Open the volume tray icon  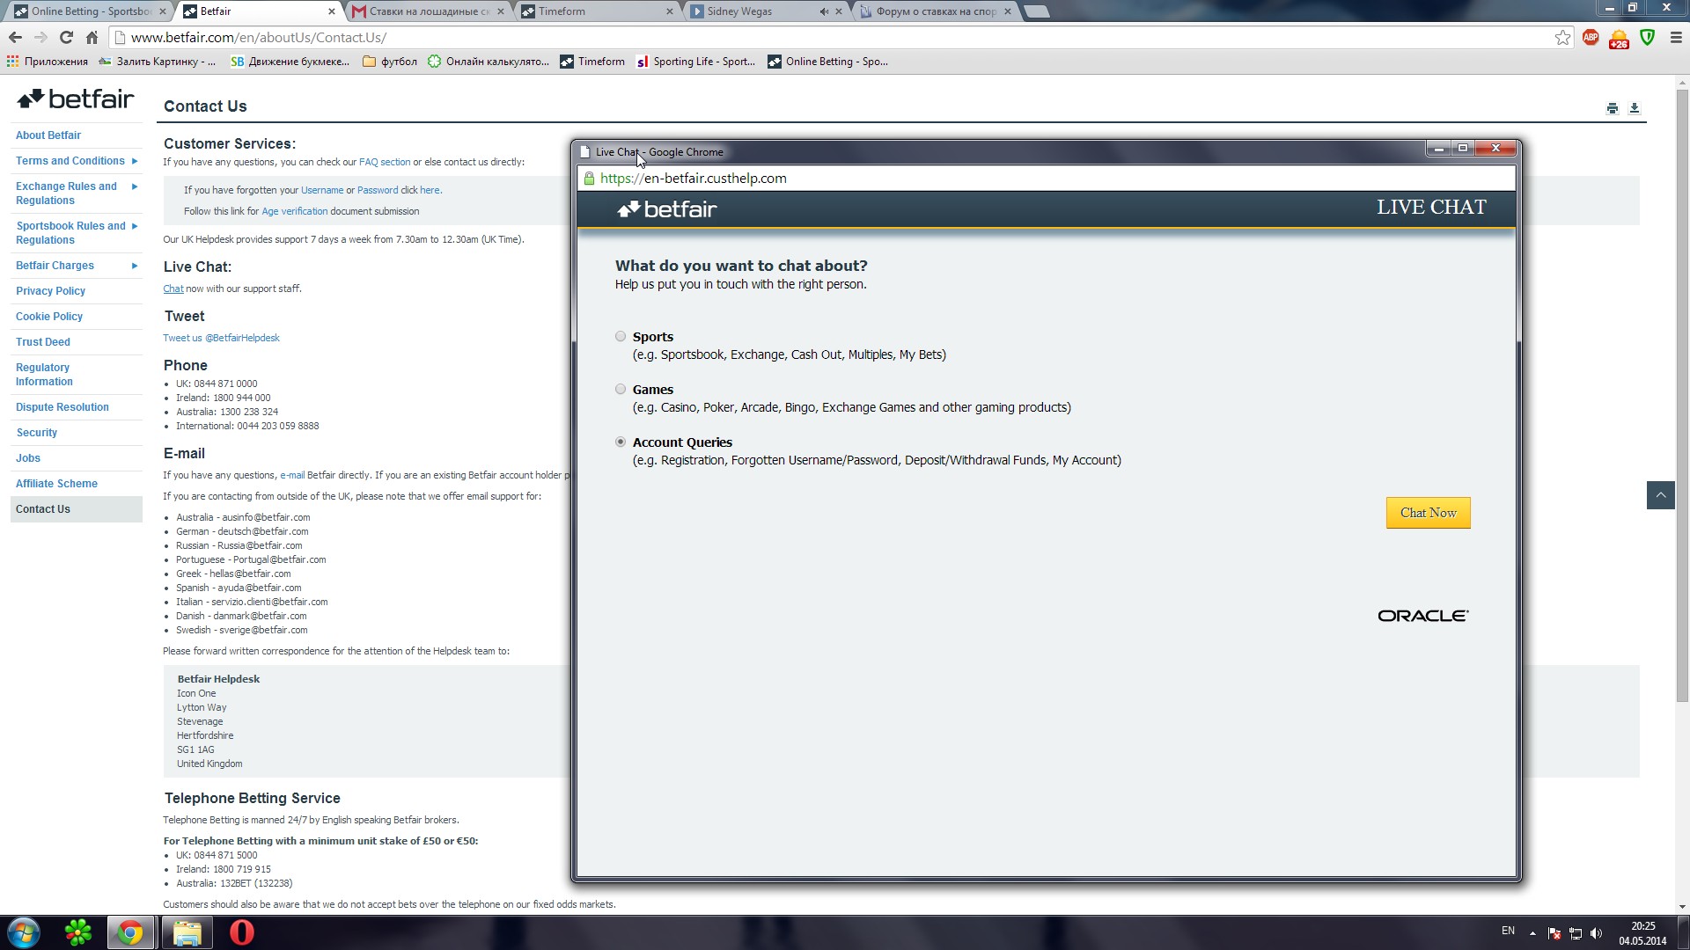(1597, 933)
